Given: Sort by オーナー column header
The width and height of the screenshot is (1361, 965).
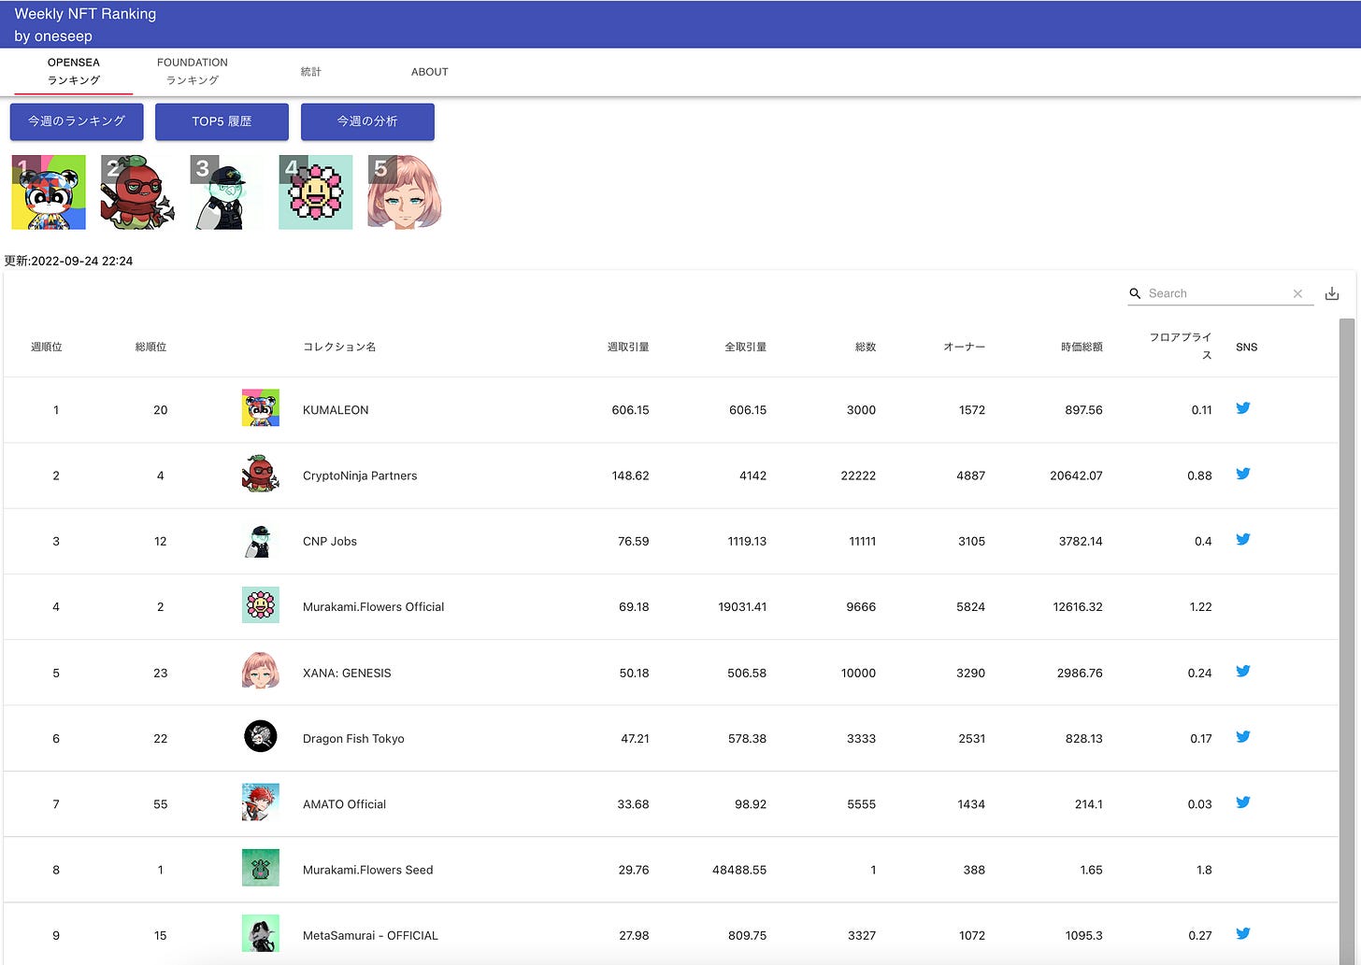Looking at the screenshot, I should tap(965, 347).
